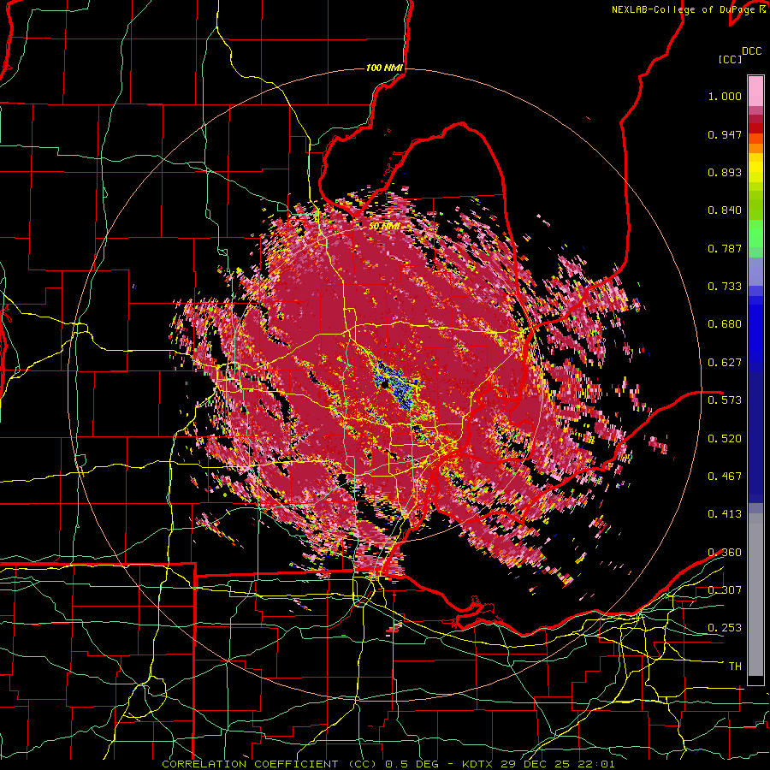This screenshot has width=770, height=770.
Task: Click the 0.893 scale value
Action: click(x=725, y=172)
